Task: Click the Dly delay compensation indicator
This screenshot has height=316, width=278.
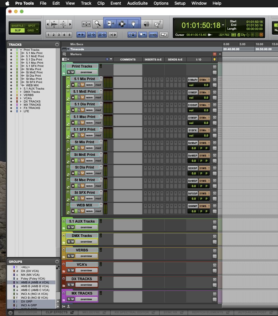Action: [x=243, y=35]
